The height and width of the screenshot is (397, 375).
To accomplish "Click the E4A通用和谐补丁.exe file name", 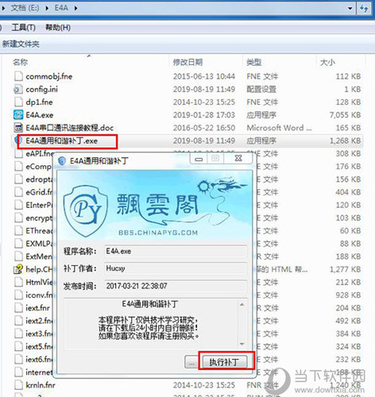I will 62,141.
